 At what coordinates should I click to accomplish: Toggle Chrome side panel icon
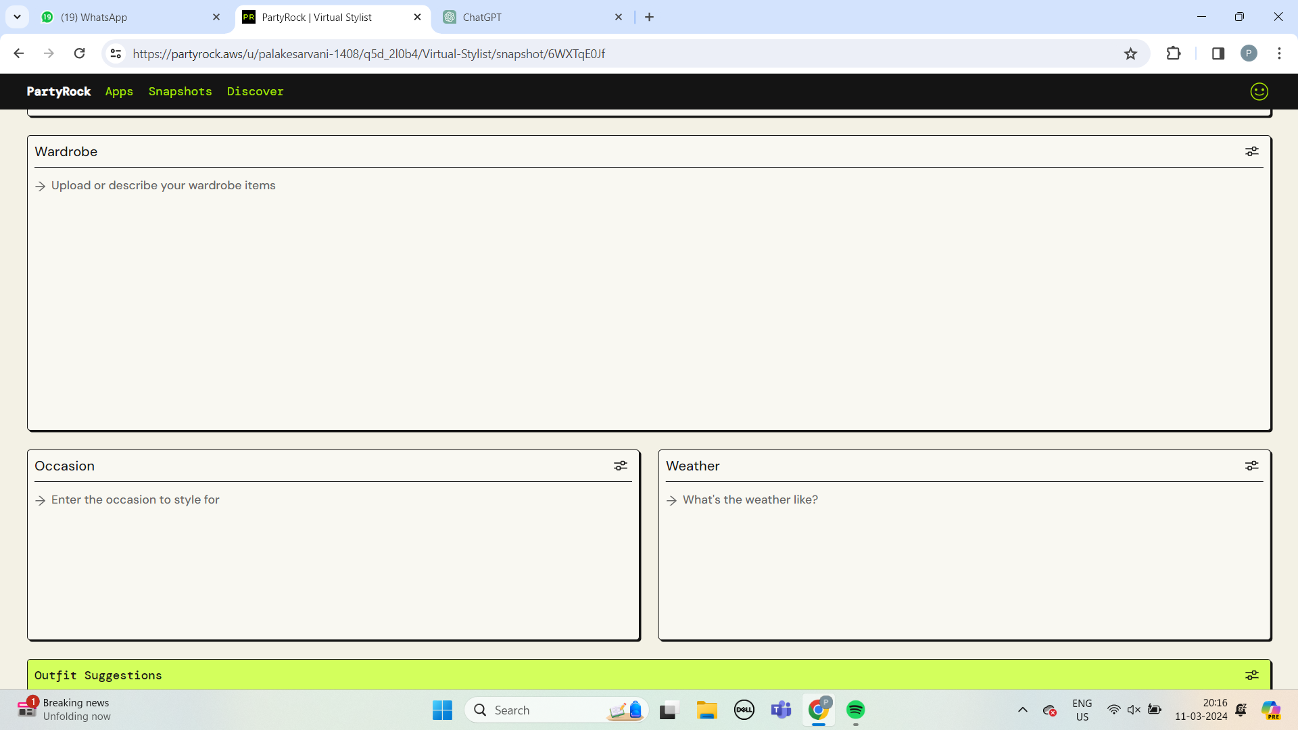[x=1218, y=53]
